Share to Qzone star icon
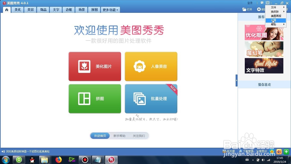Screen dimensions: 291x164 [x=272, y=151]
